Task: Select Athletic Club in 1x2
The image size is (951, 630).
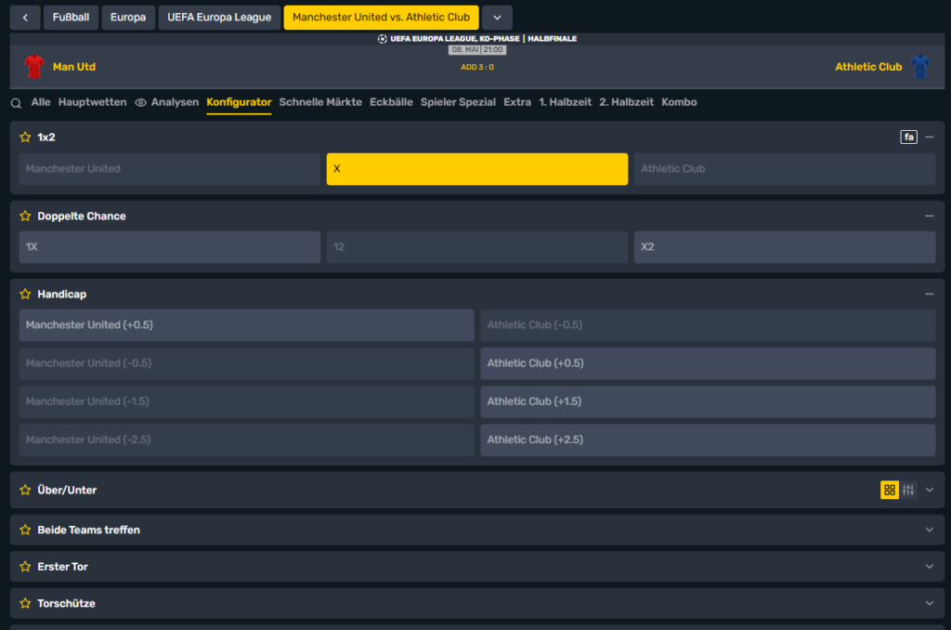Action: pos(785,169)
